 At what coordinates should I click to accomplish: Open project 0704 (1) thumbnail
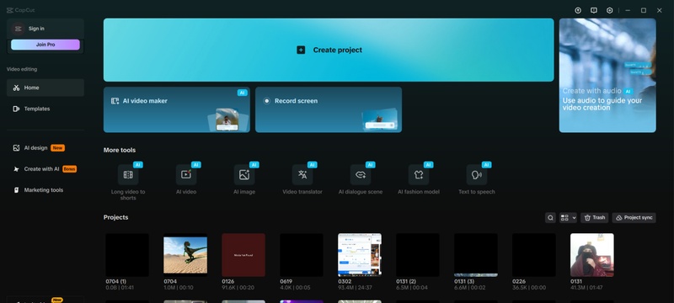[x=127, y=255]
